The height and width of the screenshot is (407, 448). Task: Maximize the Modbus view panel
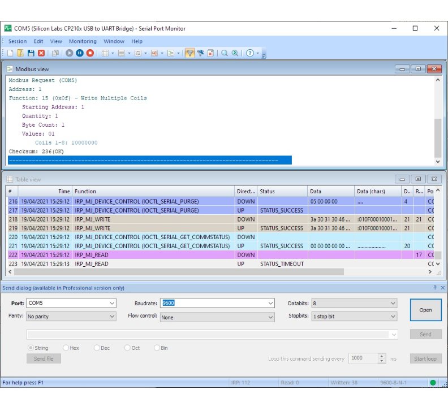(x=418, y=68)
